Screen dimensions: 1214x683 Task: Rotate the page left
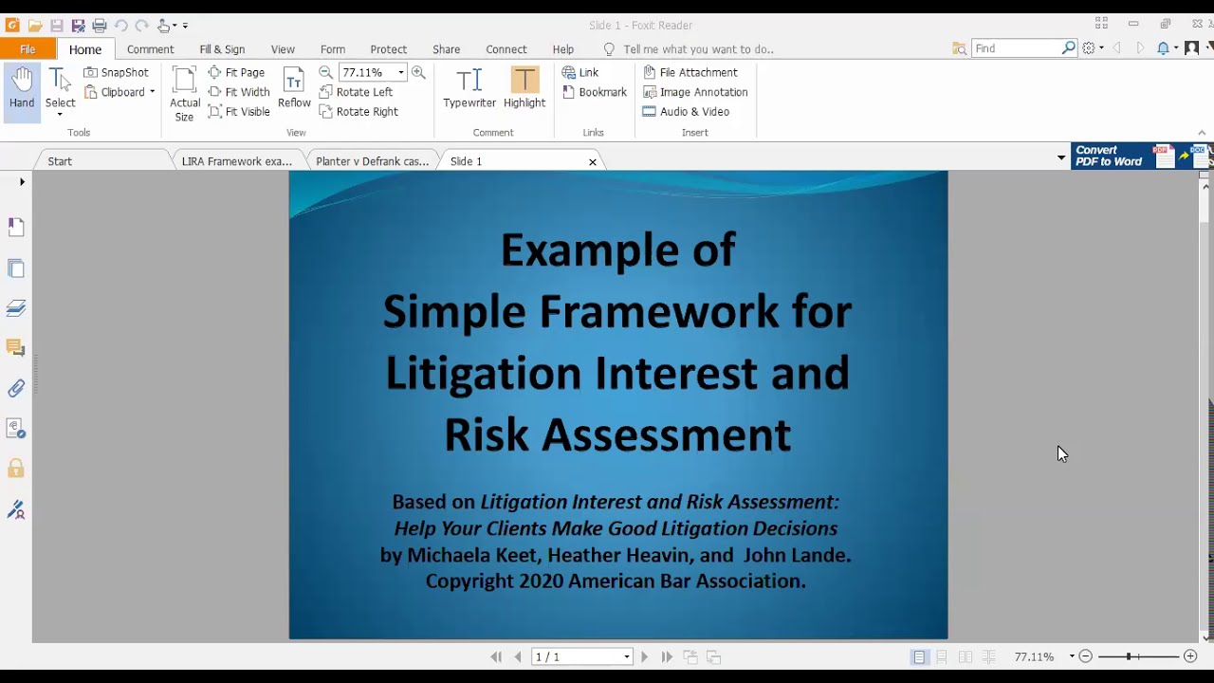tap(356, 92)
